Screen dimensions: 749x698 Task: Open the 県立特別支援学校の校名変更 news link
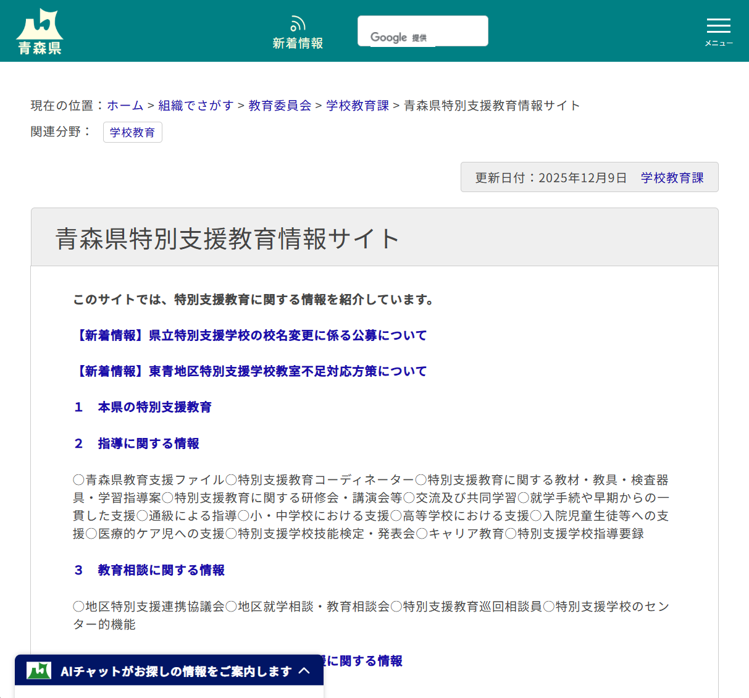[x=249, y=335]
